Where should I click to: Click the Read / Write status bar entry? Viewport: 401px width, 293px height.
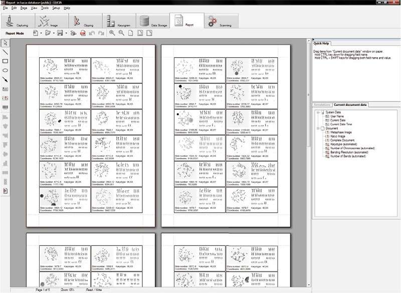94,290
